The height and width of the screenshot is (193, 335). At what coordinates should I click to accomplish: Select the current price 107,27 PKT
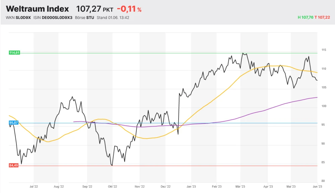pos(95,9)
